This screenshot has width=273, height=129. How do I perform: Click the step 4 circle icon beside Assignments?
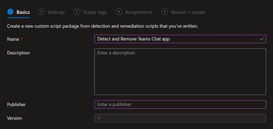119,12
